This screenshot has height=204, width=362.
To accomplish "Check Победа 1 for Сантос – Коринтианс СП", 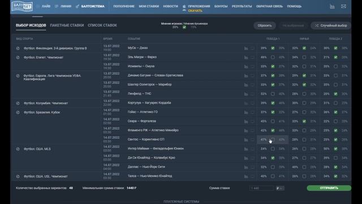I will point(273,139).
